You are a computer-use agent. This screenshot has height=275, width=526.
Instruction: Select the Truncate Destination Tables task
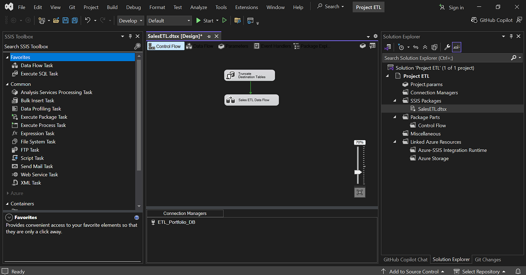tap(249, 75)
